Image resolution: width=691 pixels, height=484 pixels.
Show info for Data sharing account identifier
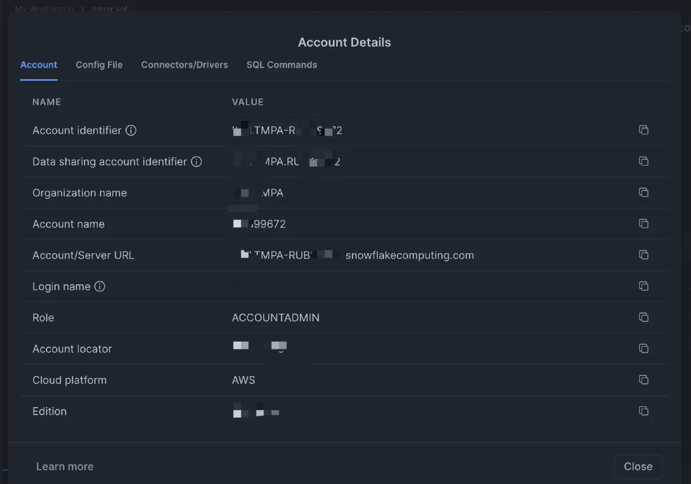pyautogui.click(x=196, y=162)
